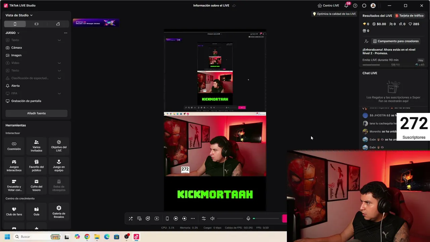Open the media and music icon in toolbar
The height and width of the screenshot is (242, 430).
(x=139, y=218)
